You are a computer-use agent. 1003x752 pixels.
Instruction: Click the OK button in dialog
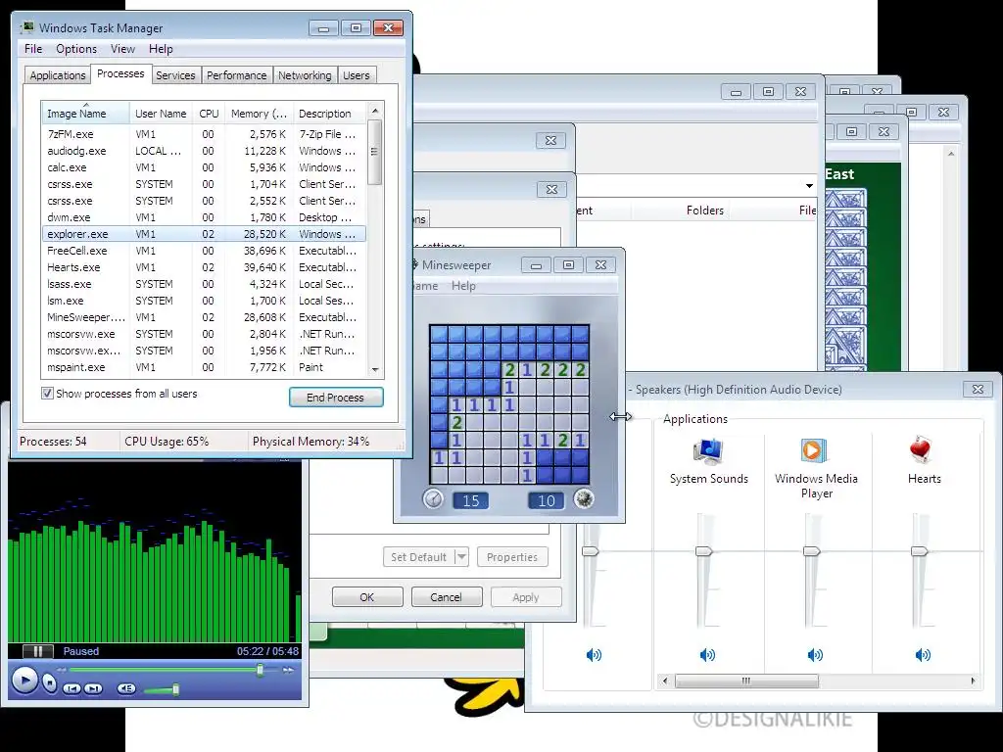(x=367, y=596)
